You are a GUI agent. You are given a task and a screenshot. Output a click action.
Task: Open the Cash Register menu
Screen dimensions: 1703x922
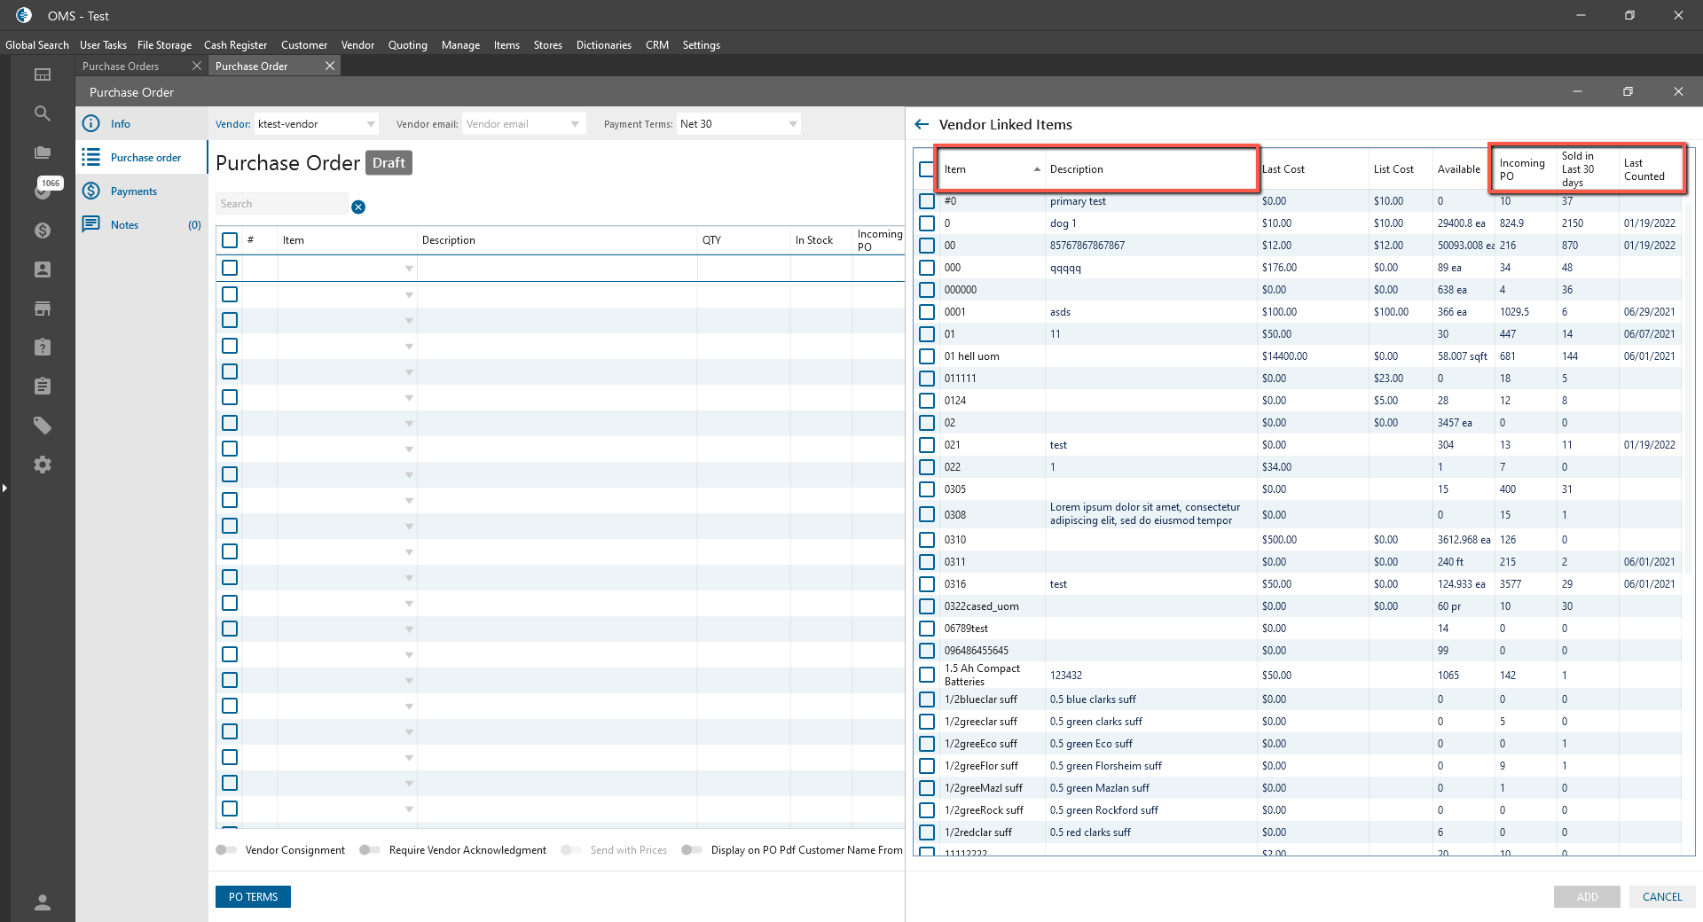coord(235,45)
